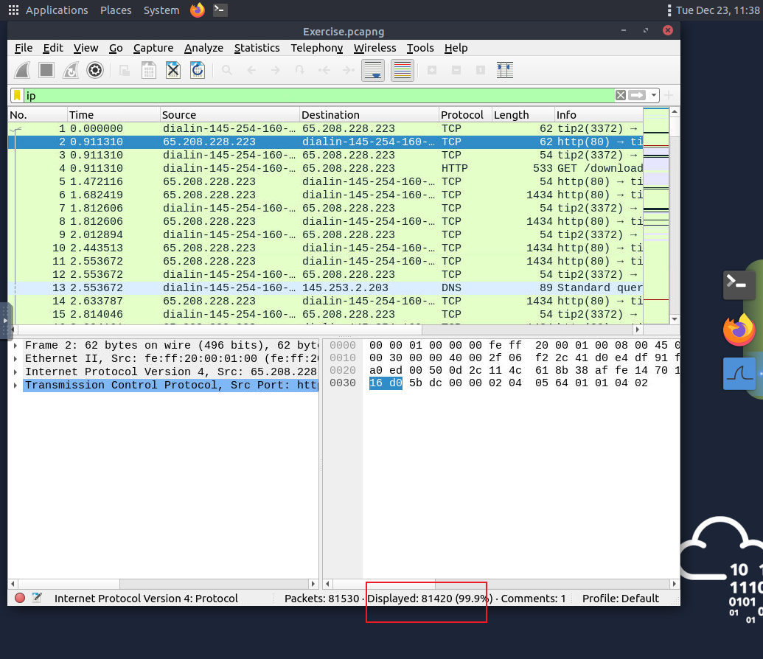Open capture options gear icon
Screen dimensions: 763x659
(x=95, y=71)
